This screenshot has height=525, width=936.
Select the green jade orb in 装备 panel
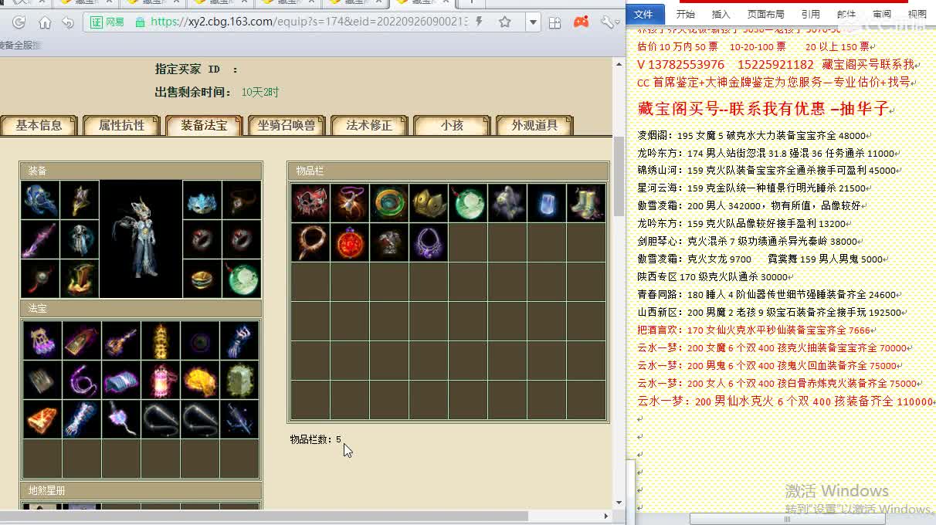(x=241, y=279)
